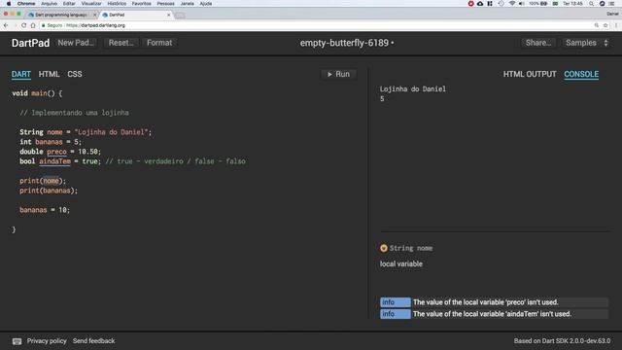The height and width of the screenshot is (350, 622).
Task: Click the Run play icon
Action: [x=329, y=74]
